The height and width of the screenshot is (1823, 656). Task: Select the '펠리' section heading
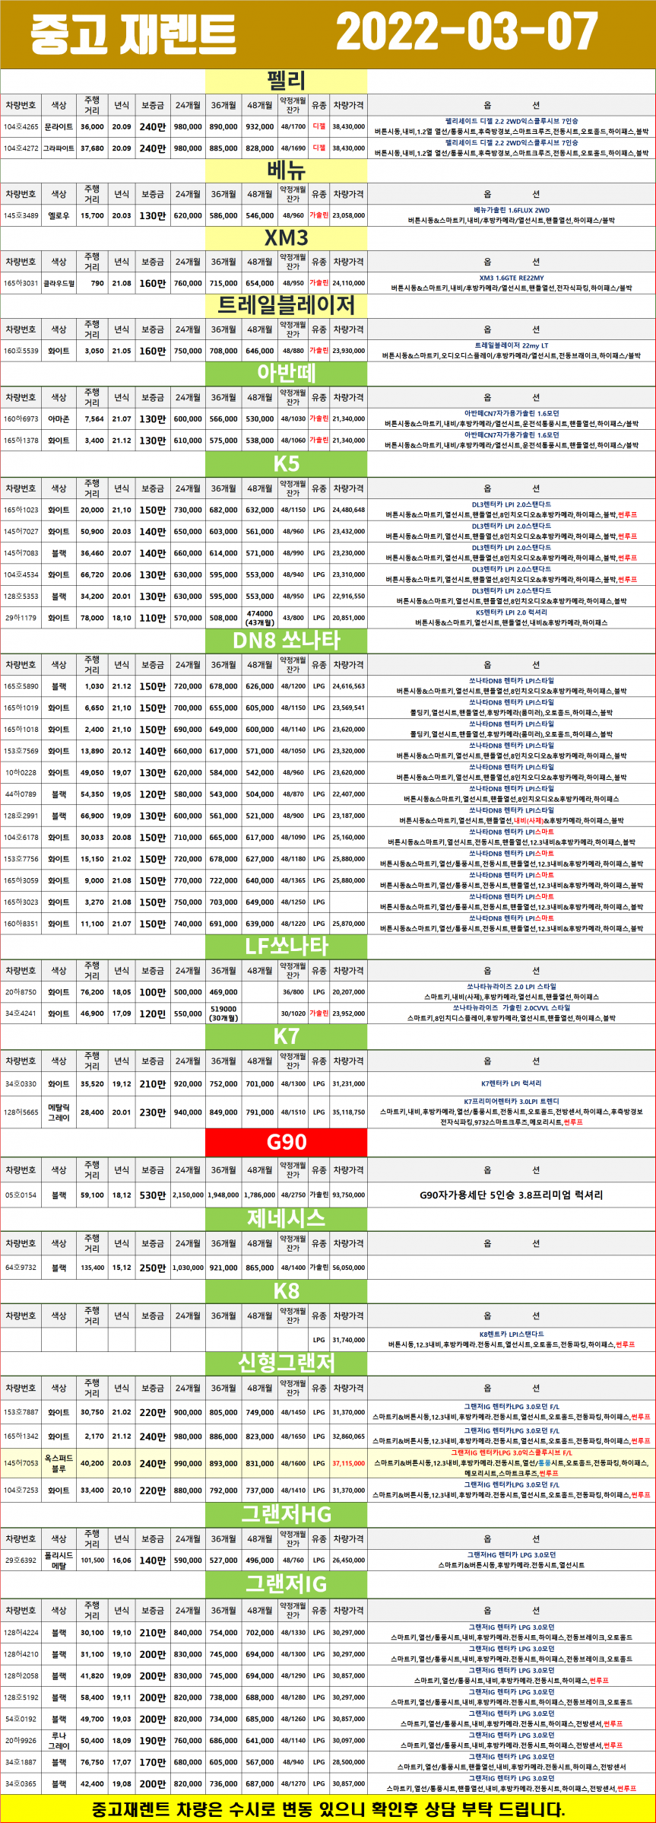287,81
